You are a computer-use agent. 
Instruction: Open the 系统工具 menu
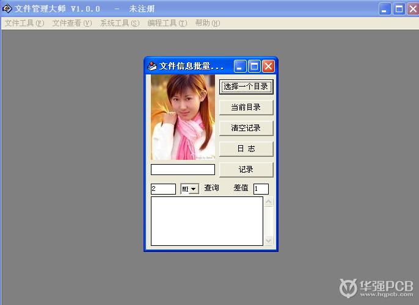point(120,23)
